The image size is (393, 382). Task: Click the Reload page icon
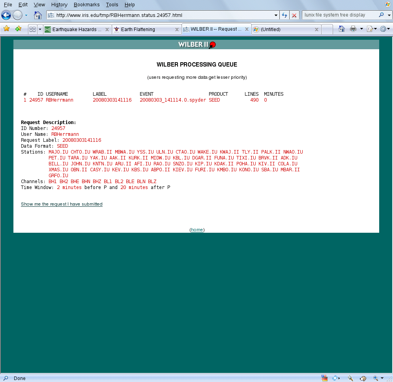(x=284, y=15)
